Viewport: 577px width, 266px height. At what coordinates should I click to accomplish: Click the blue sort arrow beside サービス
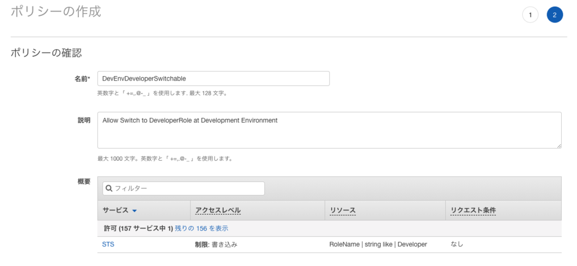pos(134,211)
